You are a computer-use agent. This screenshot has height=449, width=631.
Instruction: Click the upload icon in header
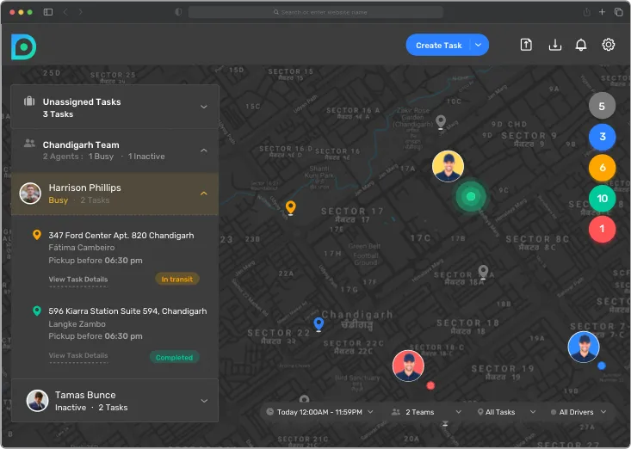coord(526,45)
